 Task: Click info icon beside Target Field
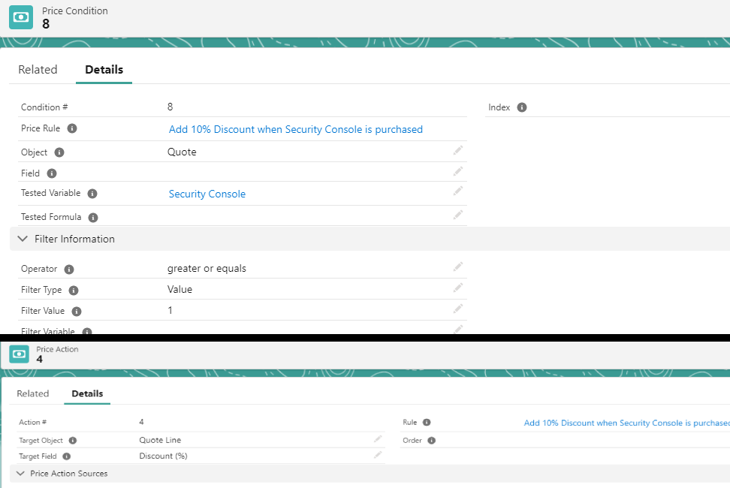(x=67, y=456)
